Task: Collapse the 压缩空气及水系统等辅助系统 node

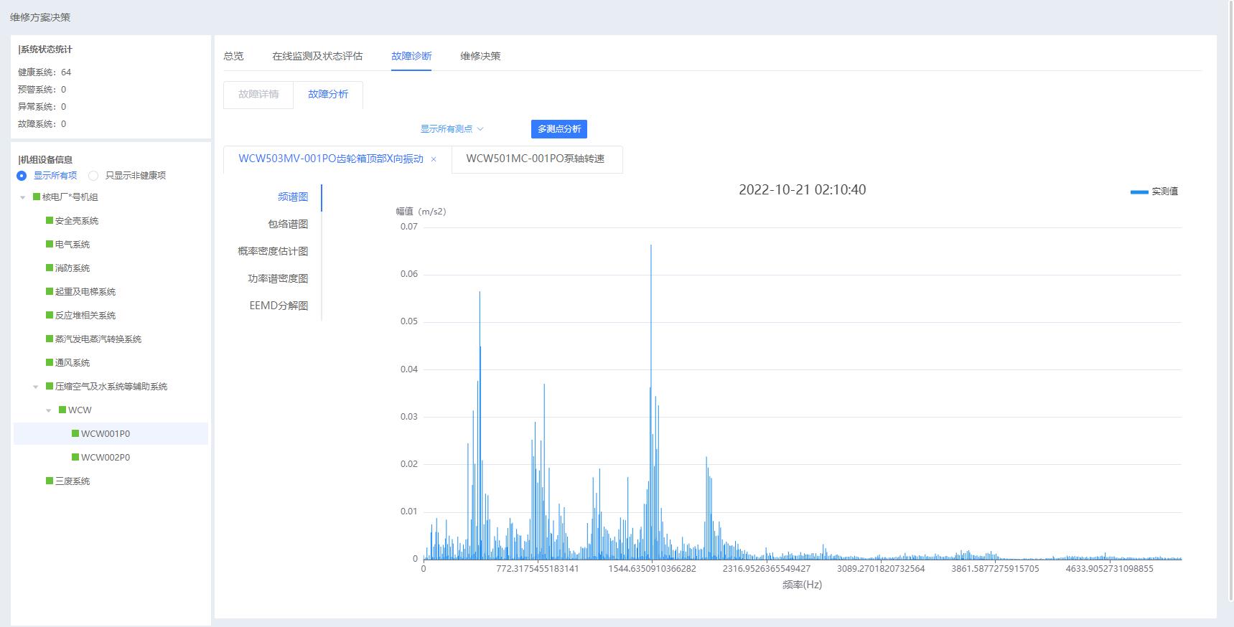Action: [x=36, y=387]
